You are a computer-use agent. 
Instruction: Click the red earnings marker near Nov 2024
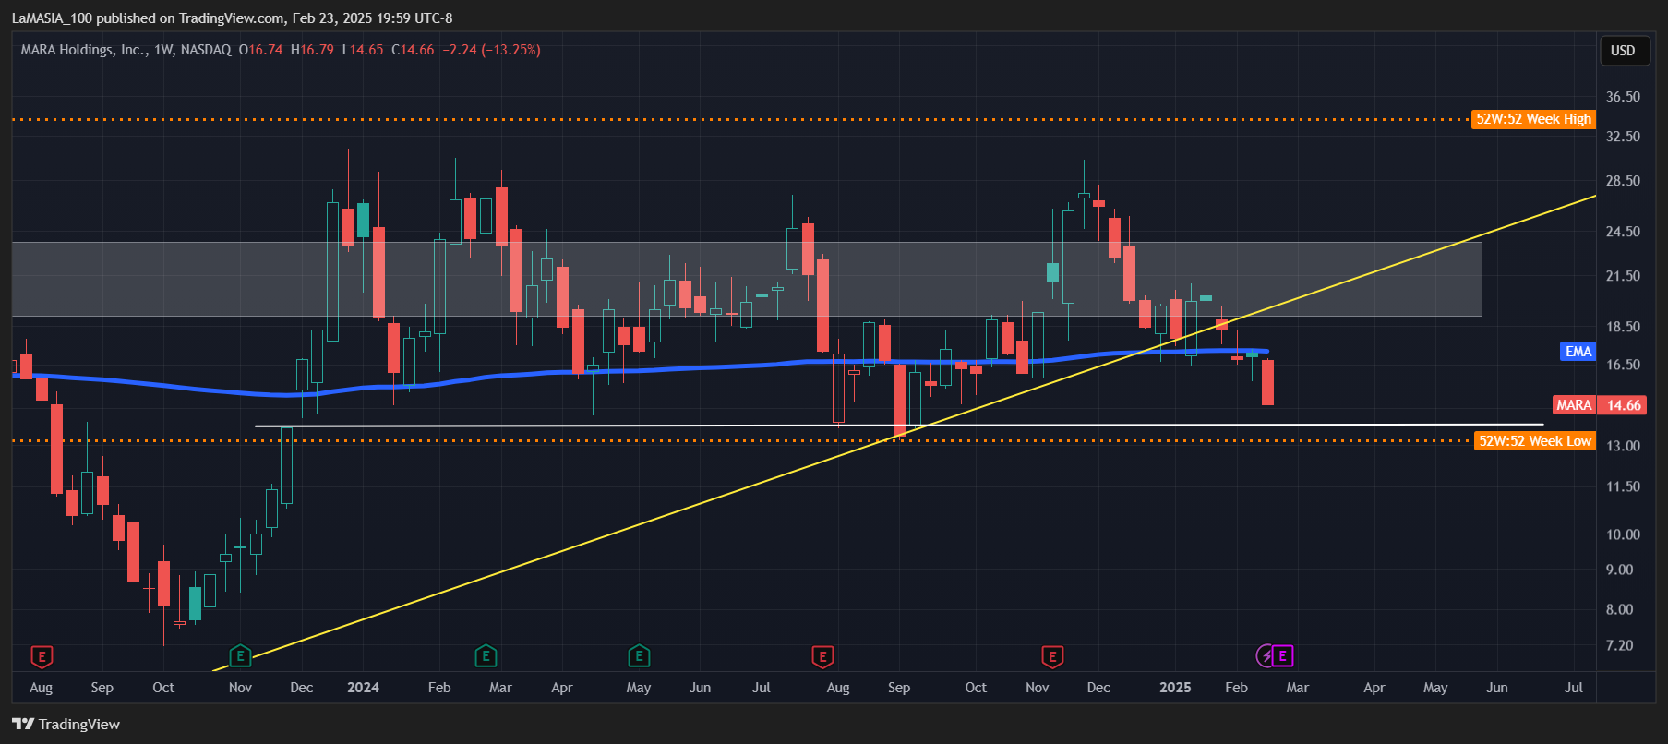tap(1052, 657)
